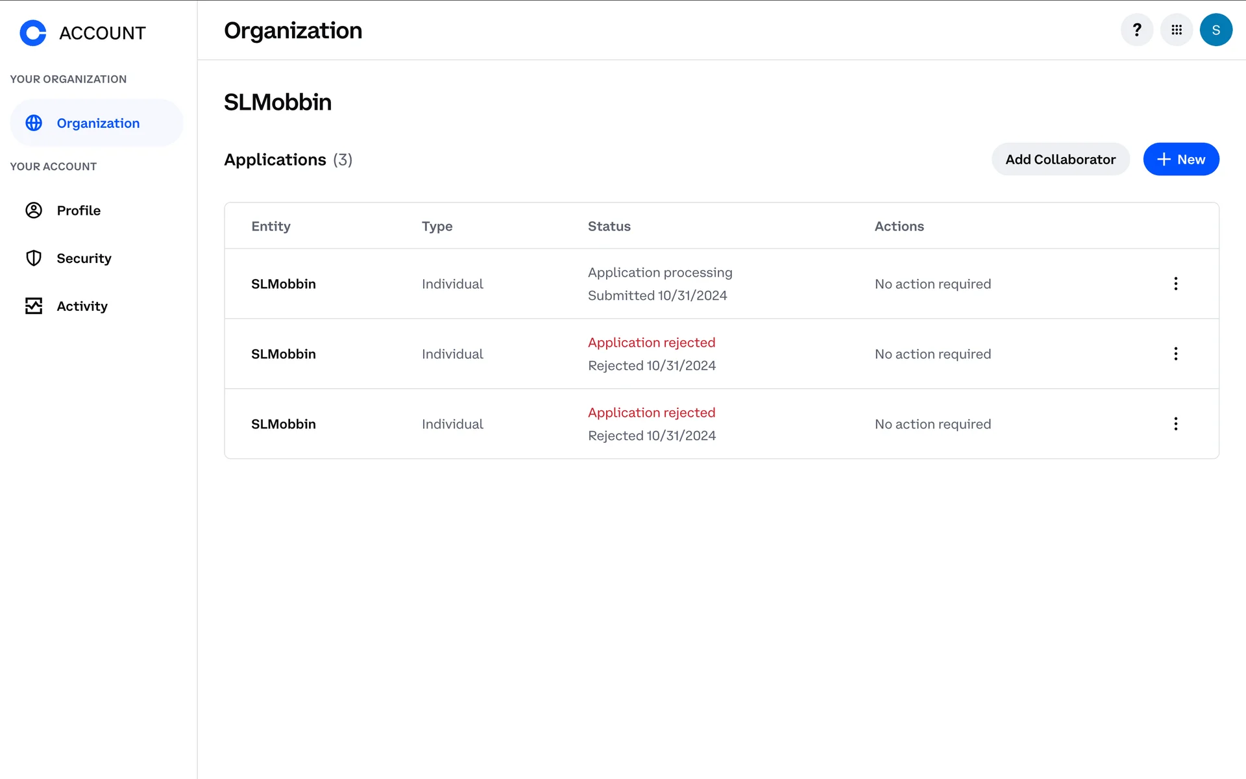This screenshot has width=1246, height=779.
Task: Click the Activity chart icon
Action: coord(34,306)
